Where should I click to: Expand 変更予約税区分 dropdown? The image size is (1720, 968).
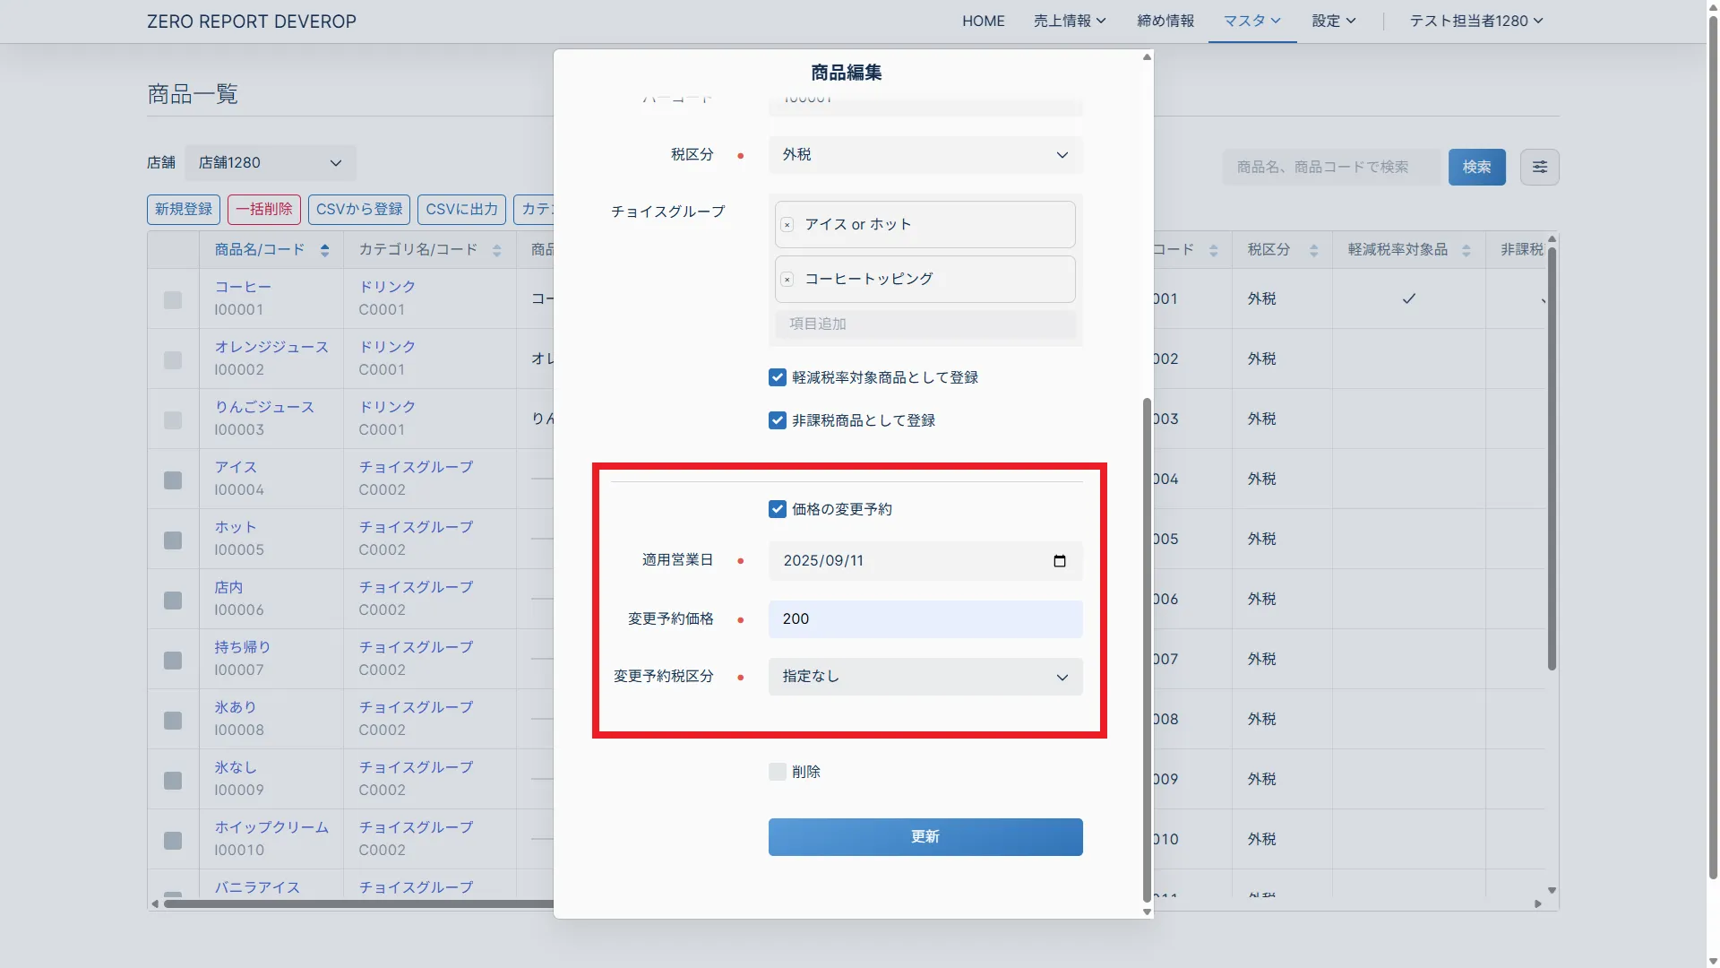(924, 677)
